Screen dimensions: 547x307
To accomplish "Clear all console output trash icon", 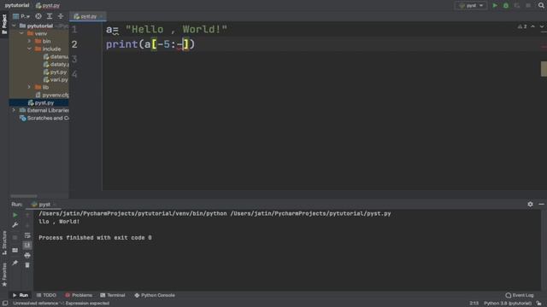I will (27, 265).
